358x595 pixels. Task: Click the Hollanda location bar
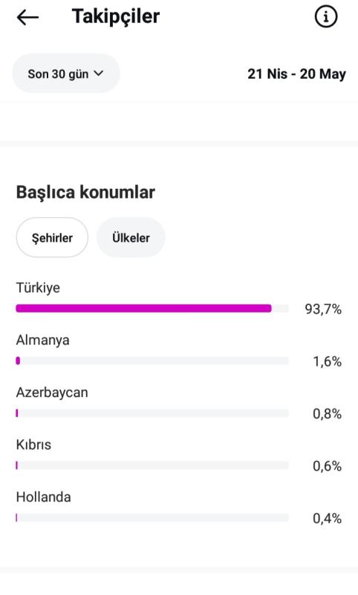pos(152,518)
